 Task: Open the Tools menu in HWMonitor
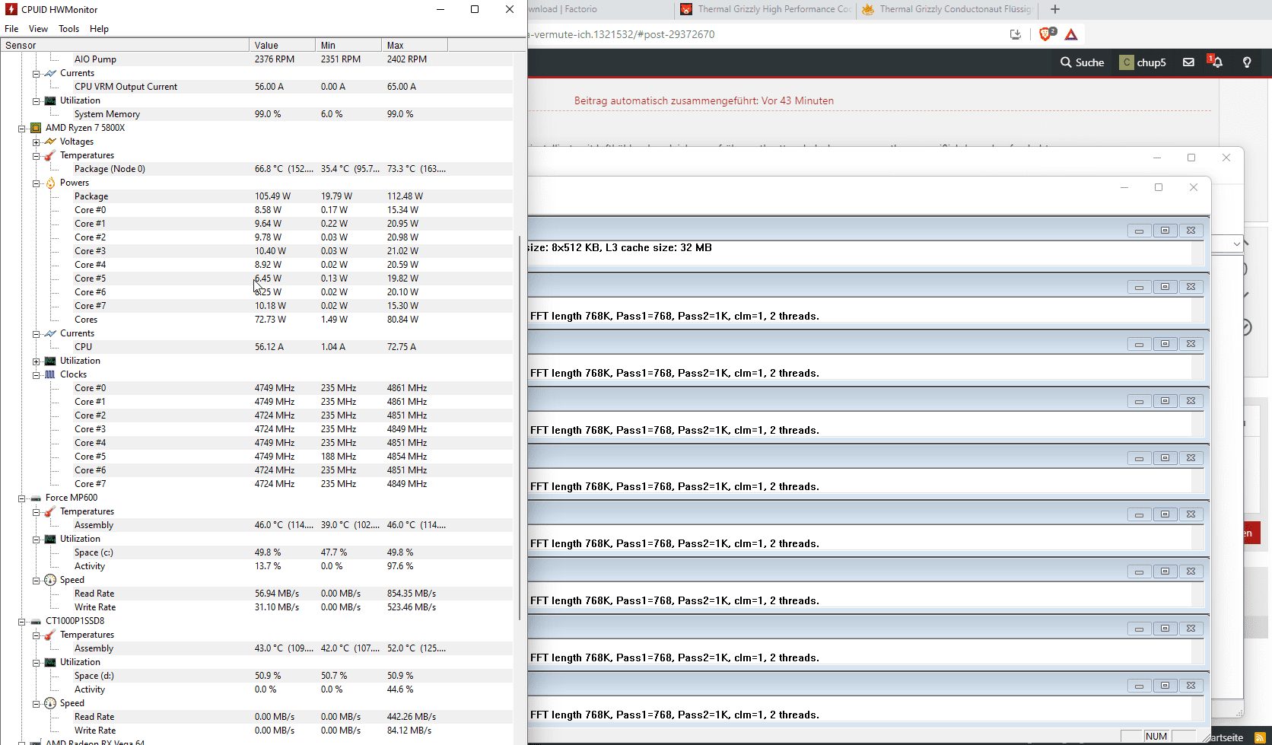[68, 29]
